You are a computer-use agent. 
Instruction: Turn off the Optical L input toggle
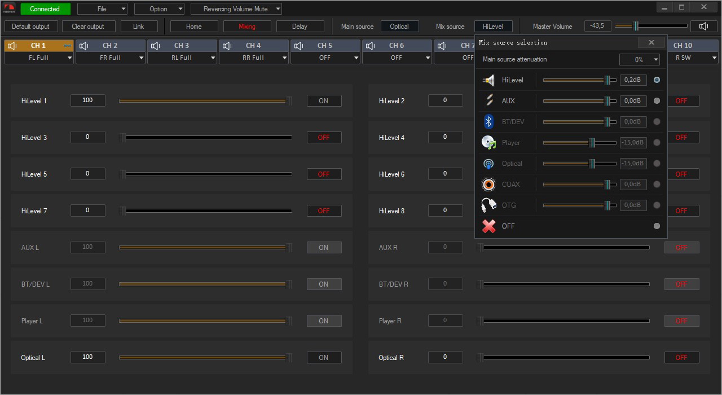coord(324,358)
